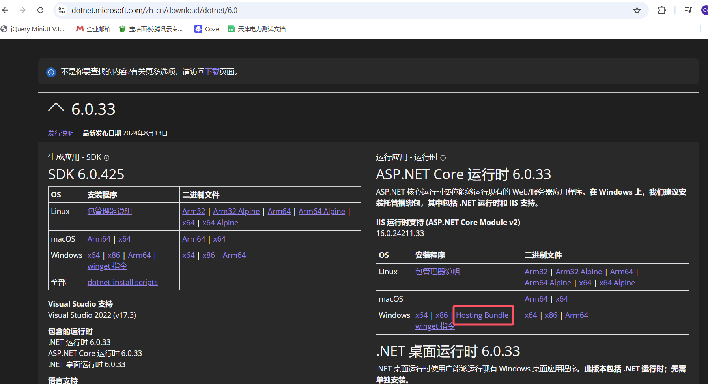The image size is (708, 384).
Task: Download SDK Windows x64 binary
Action: pos(189,255)
